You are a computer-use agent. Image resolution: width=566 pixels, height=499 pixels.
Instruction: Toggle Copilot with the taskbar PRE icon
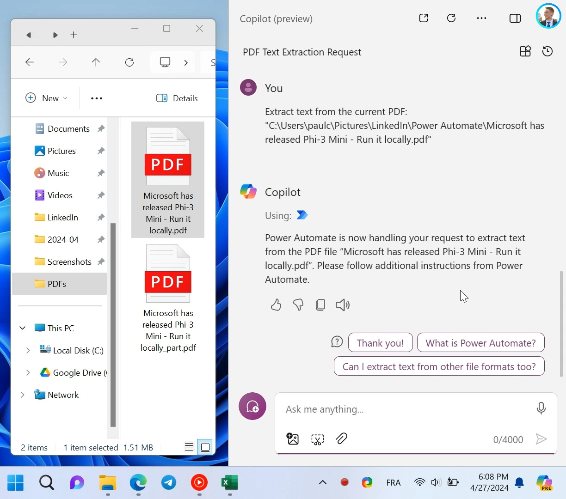pos(544,483)
